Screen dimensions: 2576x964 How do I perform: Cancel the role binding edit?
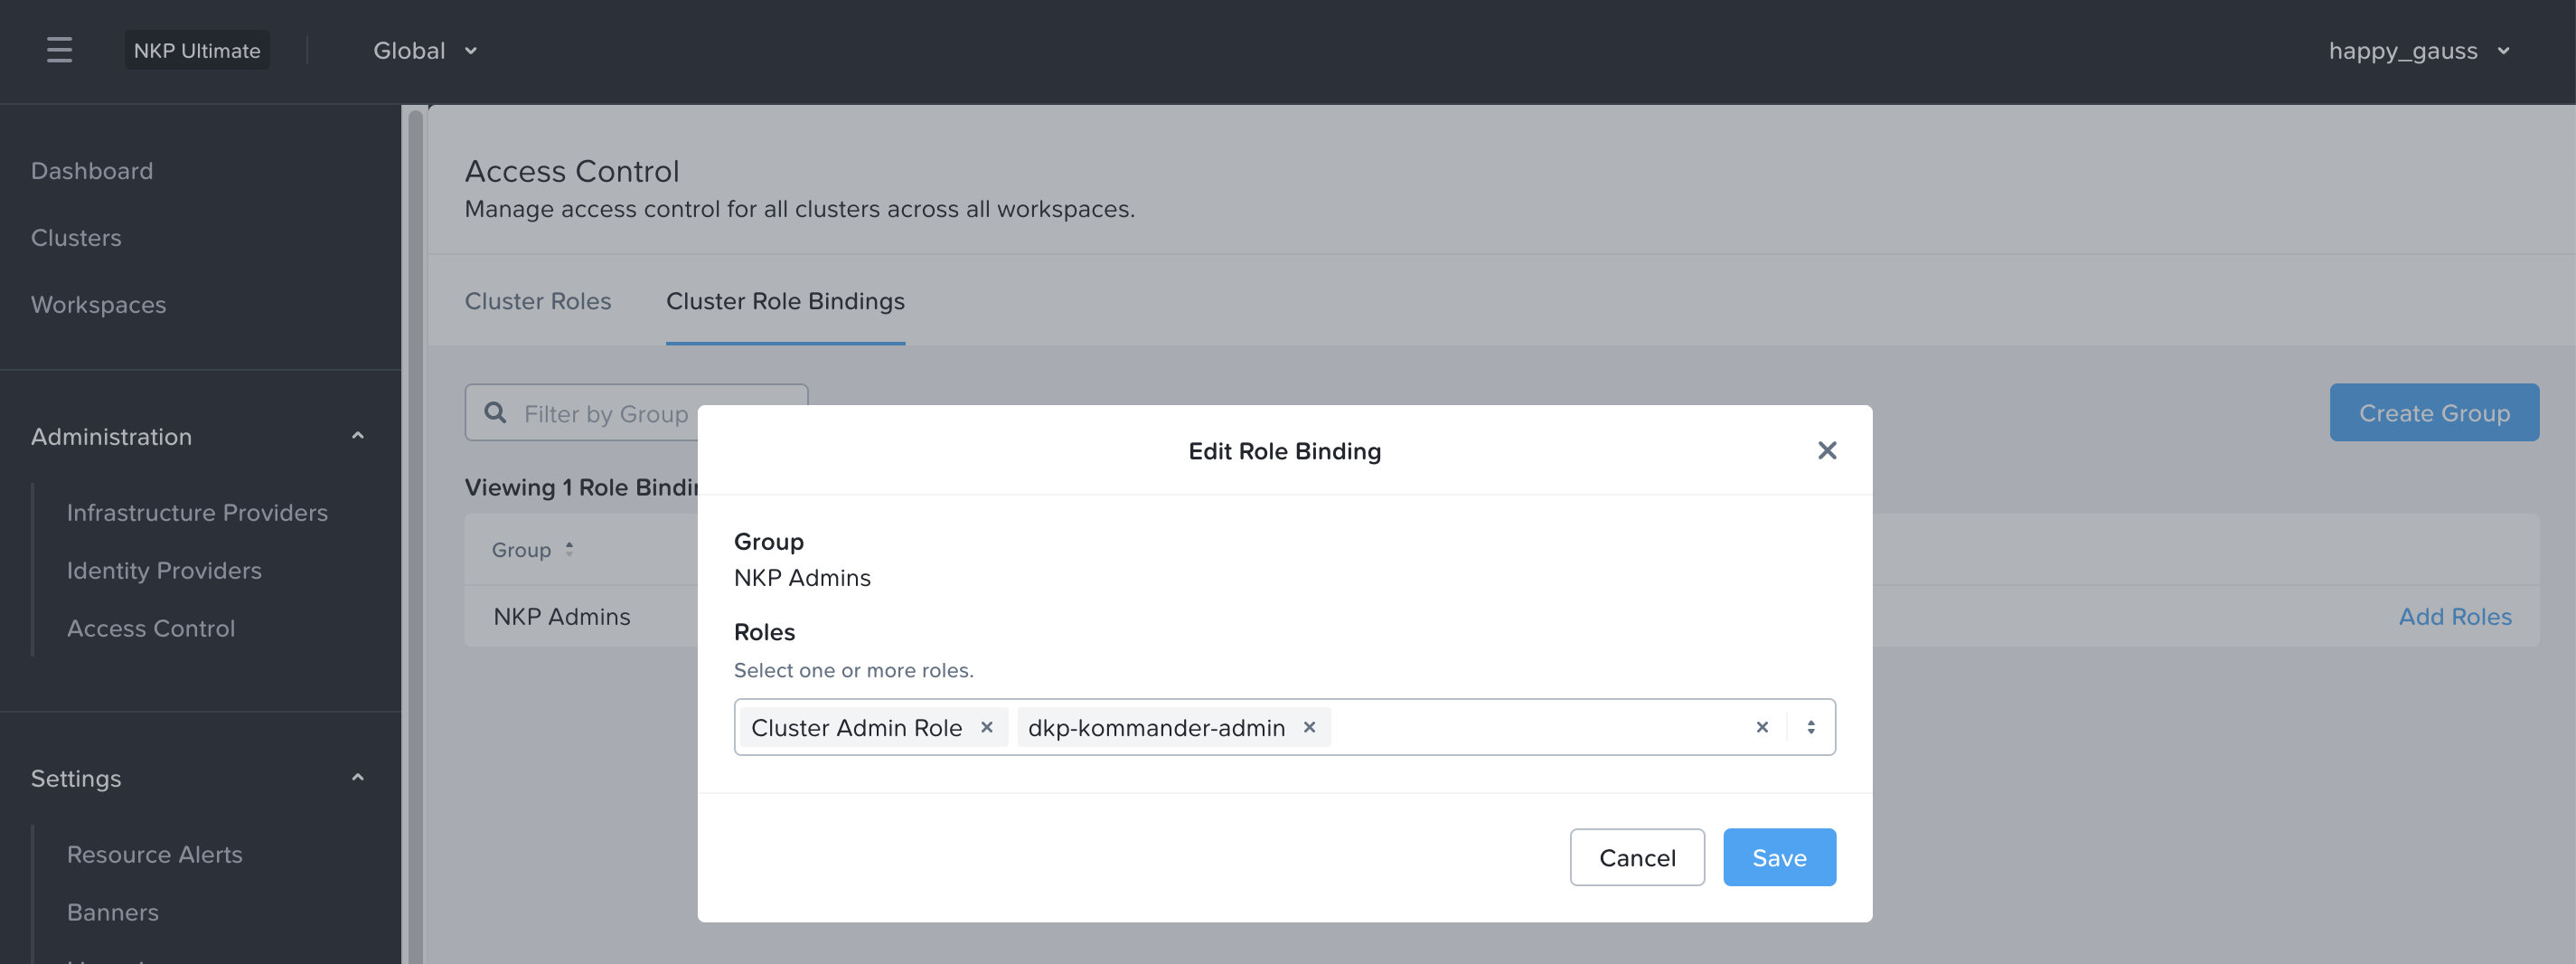click(1636, 857)
